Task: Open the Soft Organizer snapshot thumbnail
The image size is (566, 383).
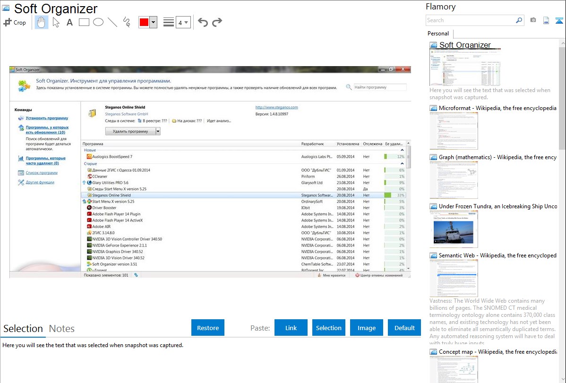Action: click(x=465, y=67)
